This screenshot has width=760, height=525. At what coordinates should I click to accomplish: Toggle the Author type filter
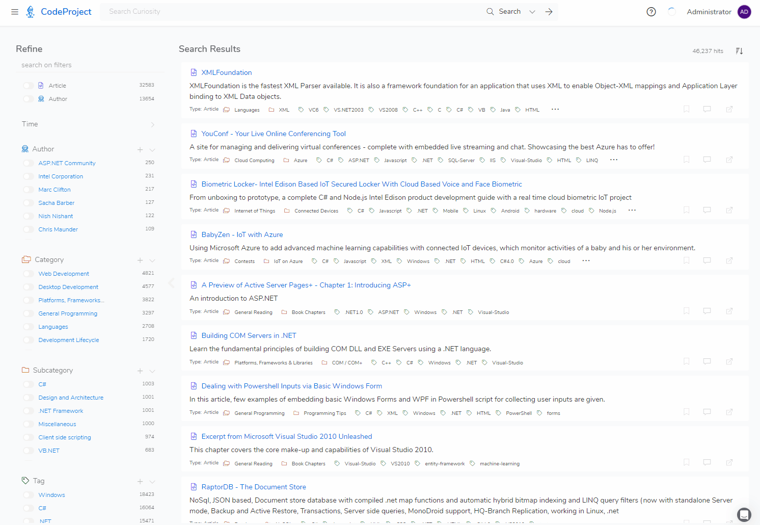(x=29, y=99)
